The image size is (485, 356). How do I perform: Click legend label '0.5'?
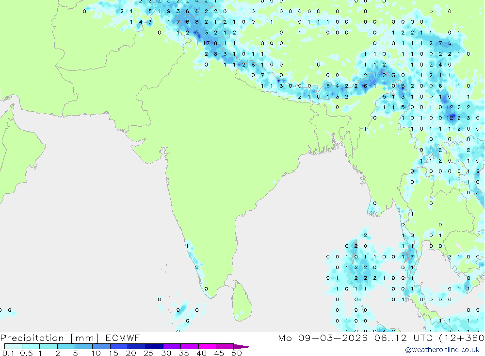point(26,353)
